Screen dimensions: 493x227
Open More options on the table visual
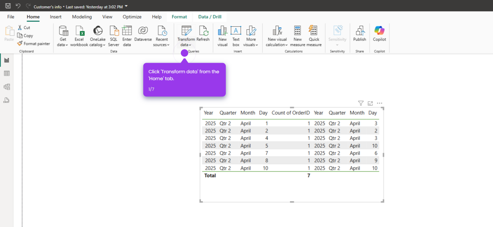tap(379, 103)
